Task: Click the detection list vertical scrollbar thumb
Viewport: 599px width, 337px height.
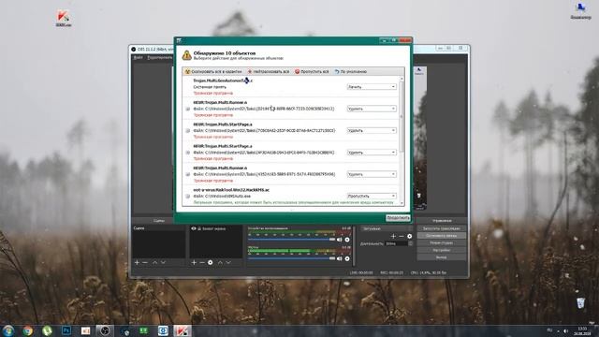Action: pyautogui.click(x=402, y=116)
